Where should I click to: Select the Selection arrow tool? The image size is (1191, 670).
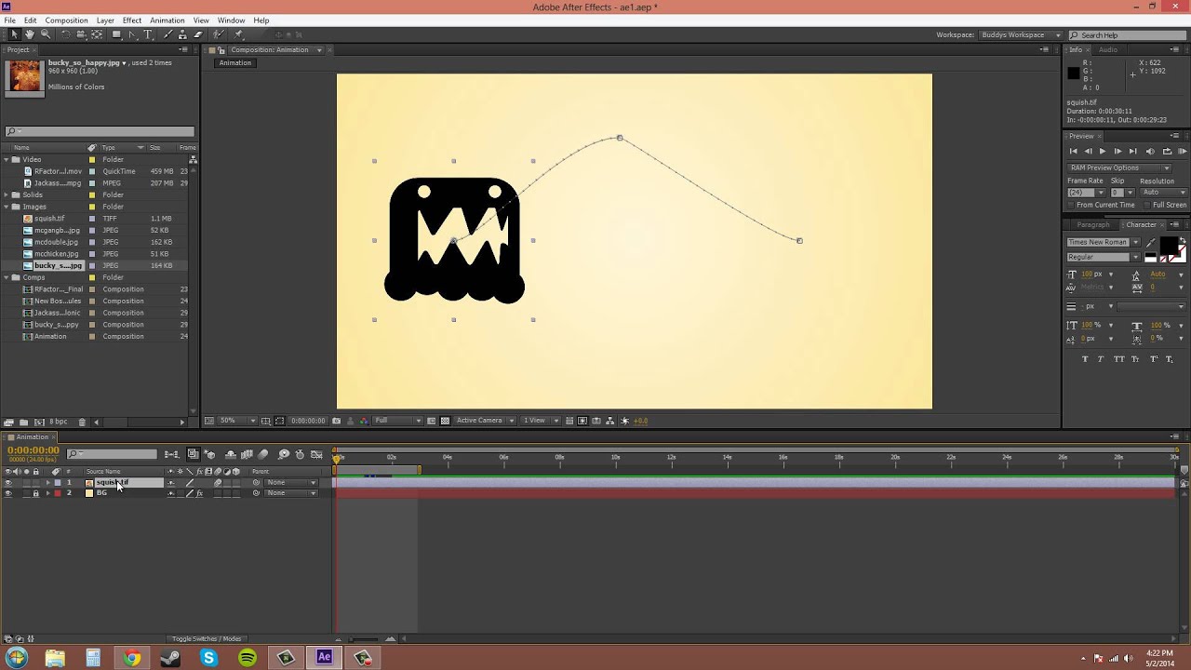click(x=14, y=34)
